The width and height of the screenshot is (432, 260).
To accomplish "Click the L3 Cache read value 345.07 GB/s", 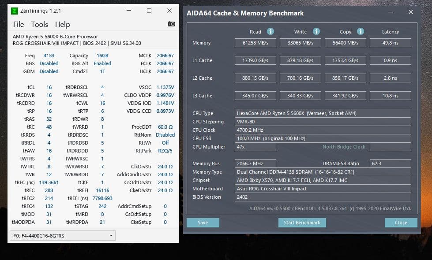I will coord(255,96).
